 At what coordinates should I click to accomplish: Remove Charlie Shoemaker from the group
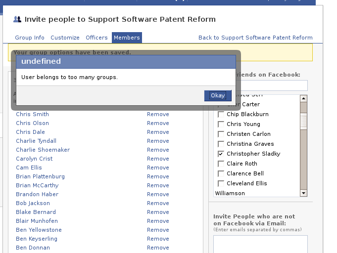158,150
